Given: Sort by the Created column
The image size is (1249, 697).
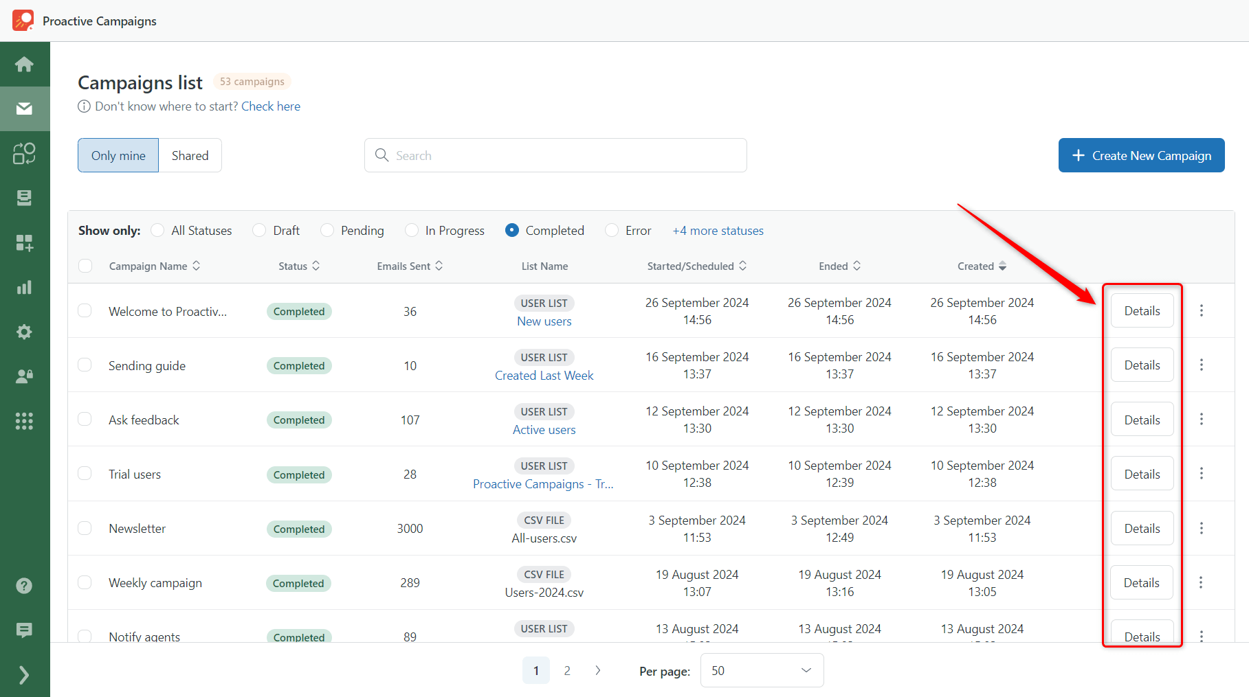Looking at the screenshot, I should pyautogui.click(x=982, y=266).
